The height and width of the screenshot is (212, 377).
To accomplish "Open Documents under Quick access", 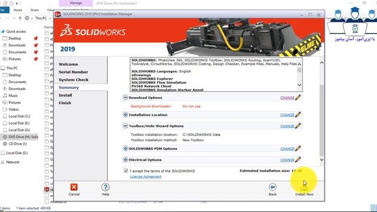I will pos(17,52).
